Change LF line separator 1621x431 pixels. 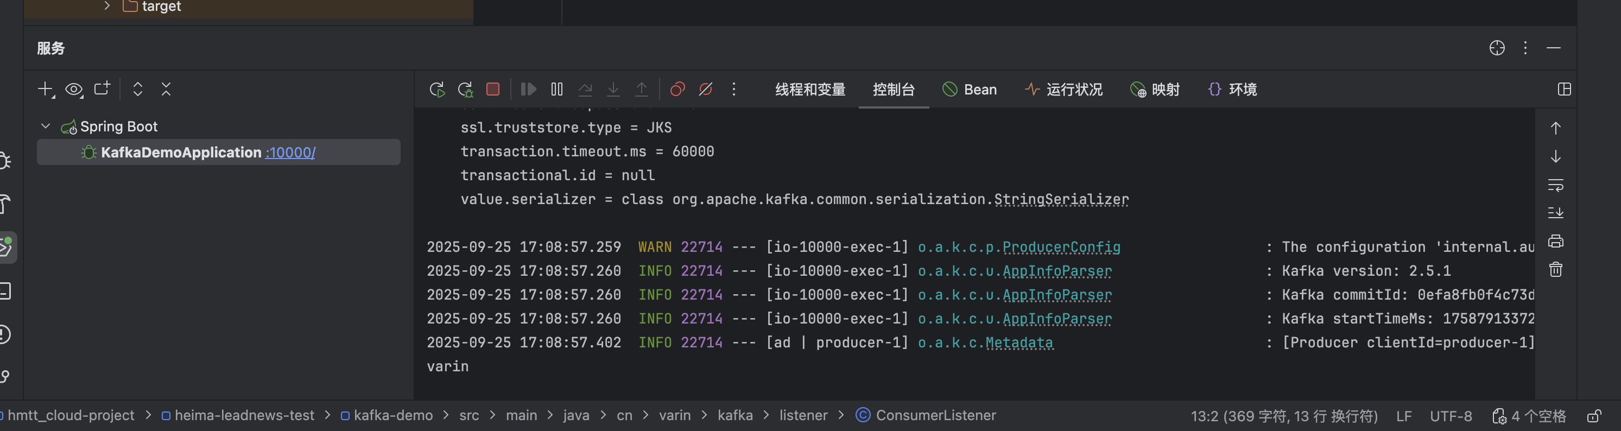[1403, 416]
